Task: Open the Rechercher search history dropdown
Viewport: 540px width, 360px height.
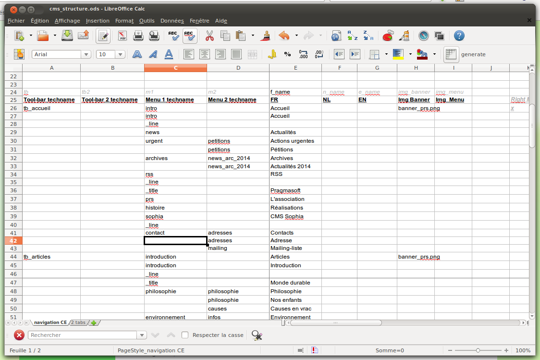Action: pos(142,335)
